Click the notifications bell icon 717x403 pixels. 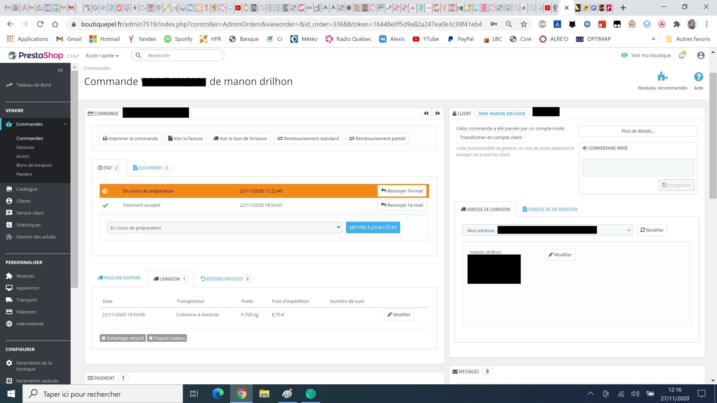click(682, 55)
